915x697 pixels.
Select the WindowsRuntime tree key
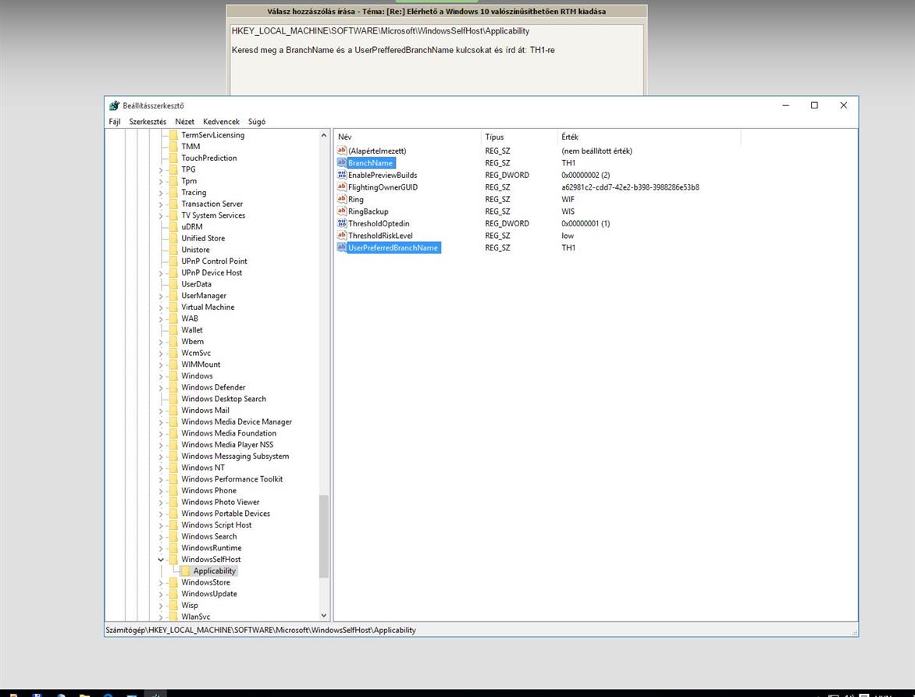pos(212,548)
